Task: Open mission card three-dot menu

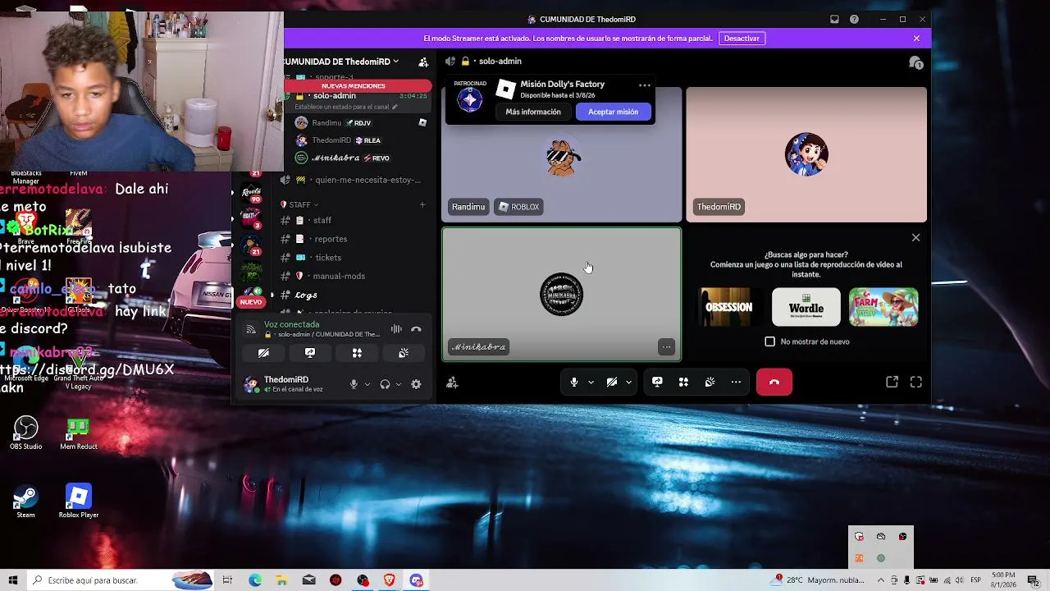Action: click(x=644, y=85)
